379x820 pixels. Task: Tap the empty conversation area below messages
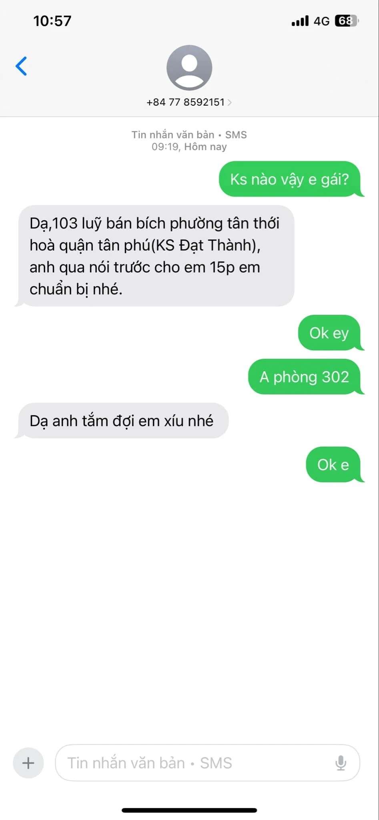point(189,609)
